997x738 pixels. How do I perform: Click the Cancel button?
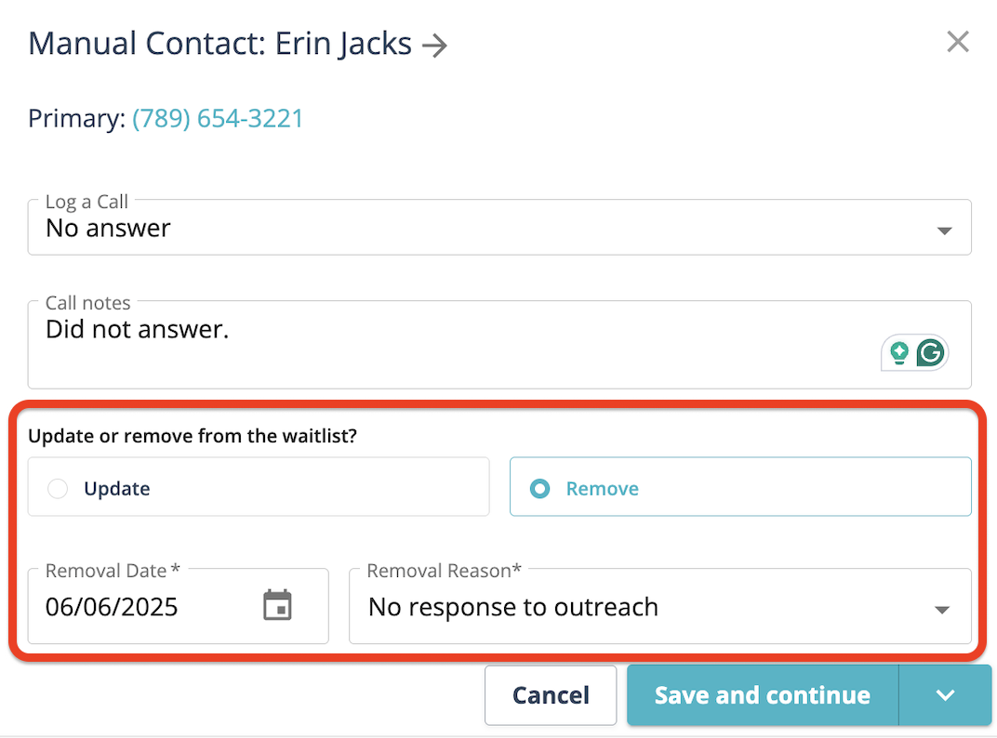click(551, 695)
